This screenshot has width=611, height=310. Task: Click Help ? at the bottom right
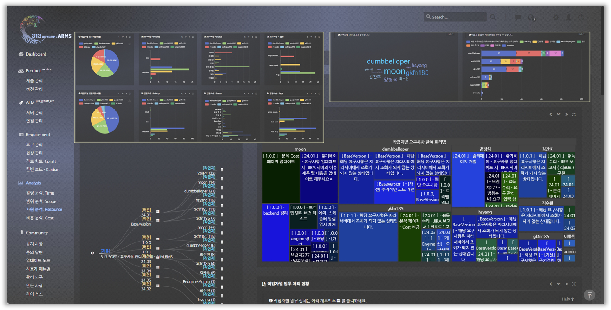tap(568, 299)
